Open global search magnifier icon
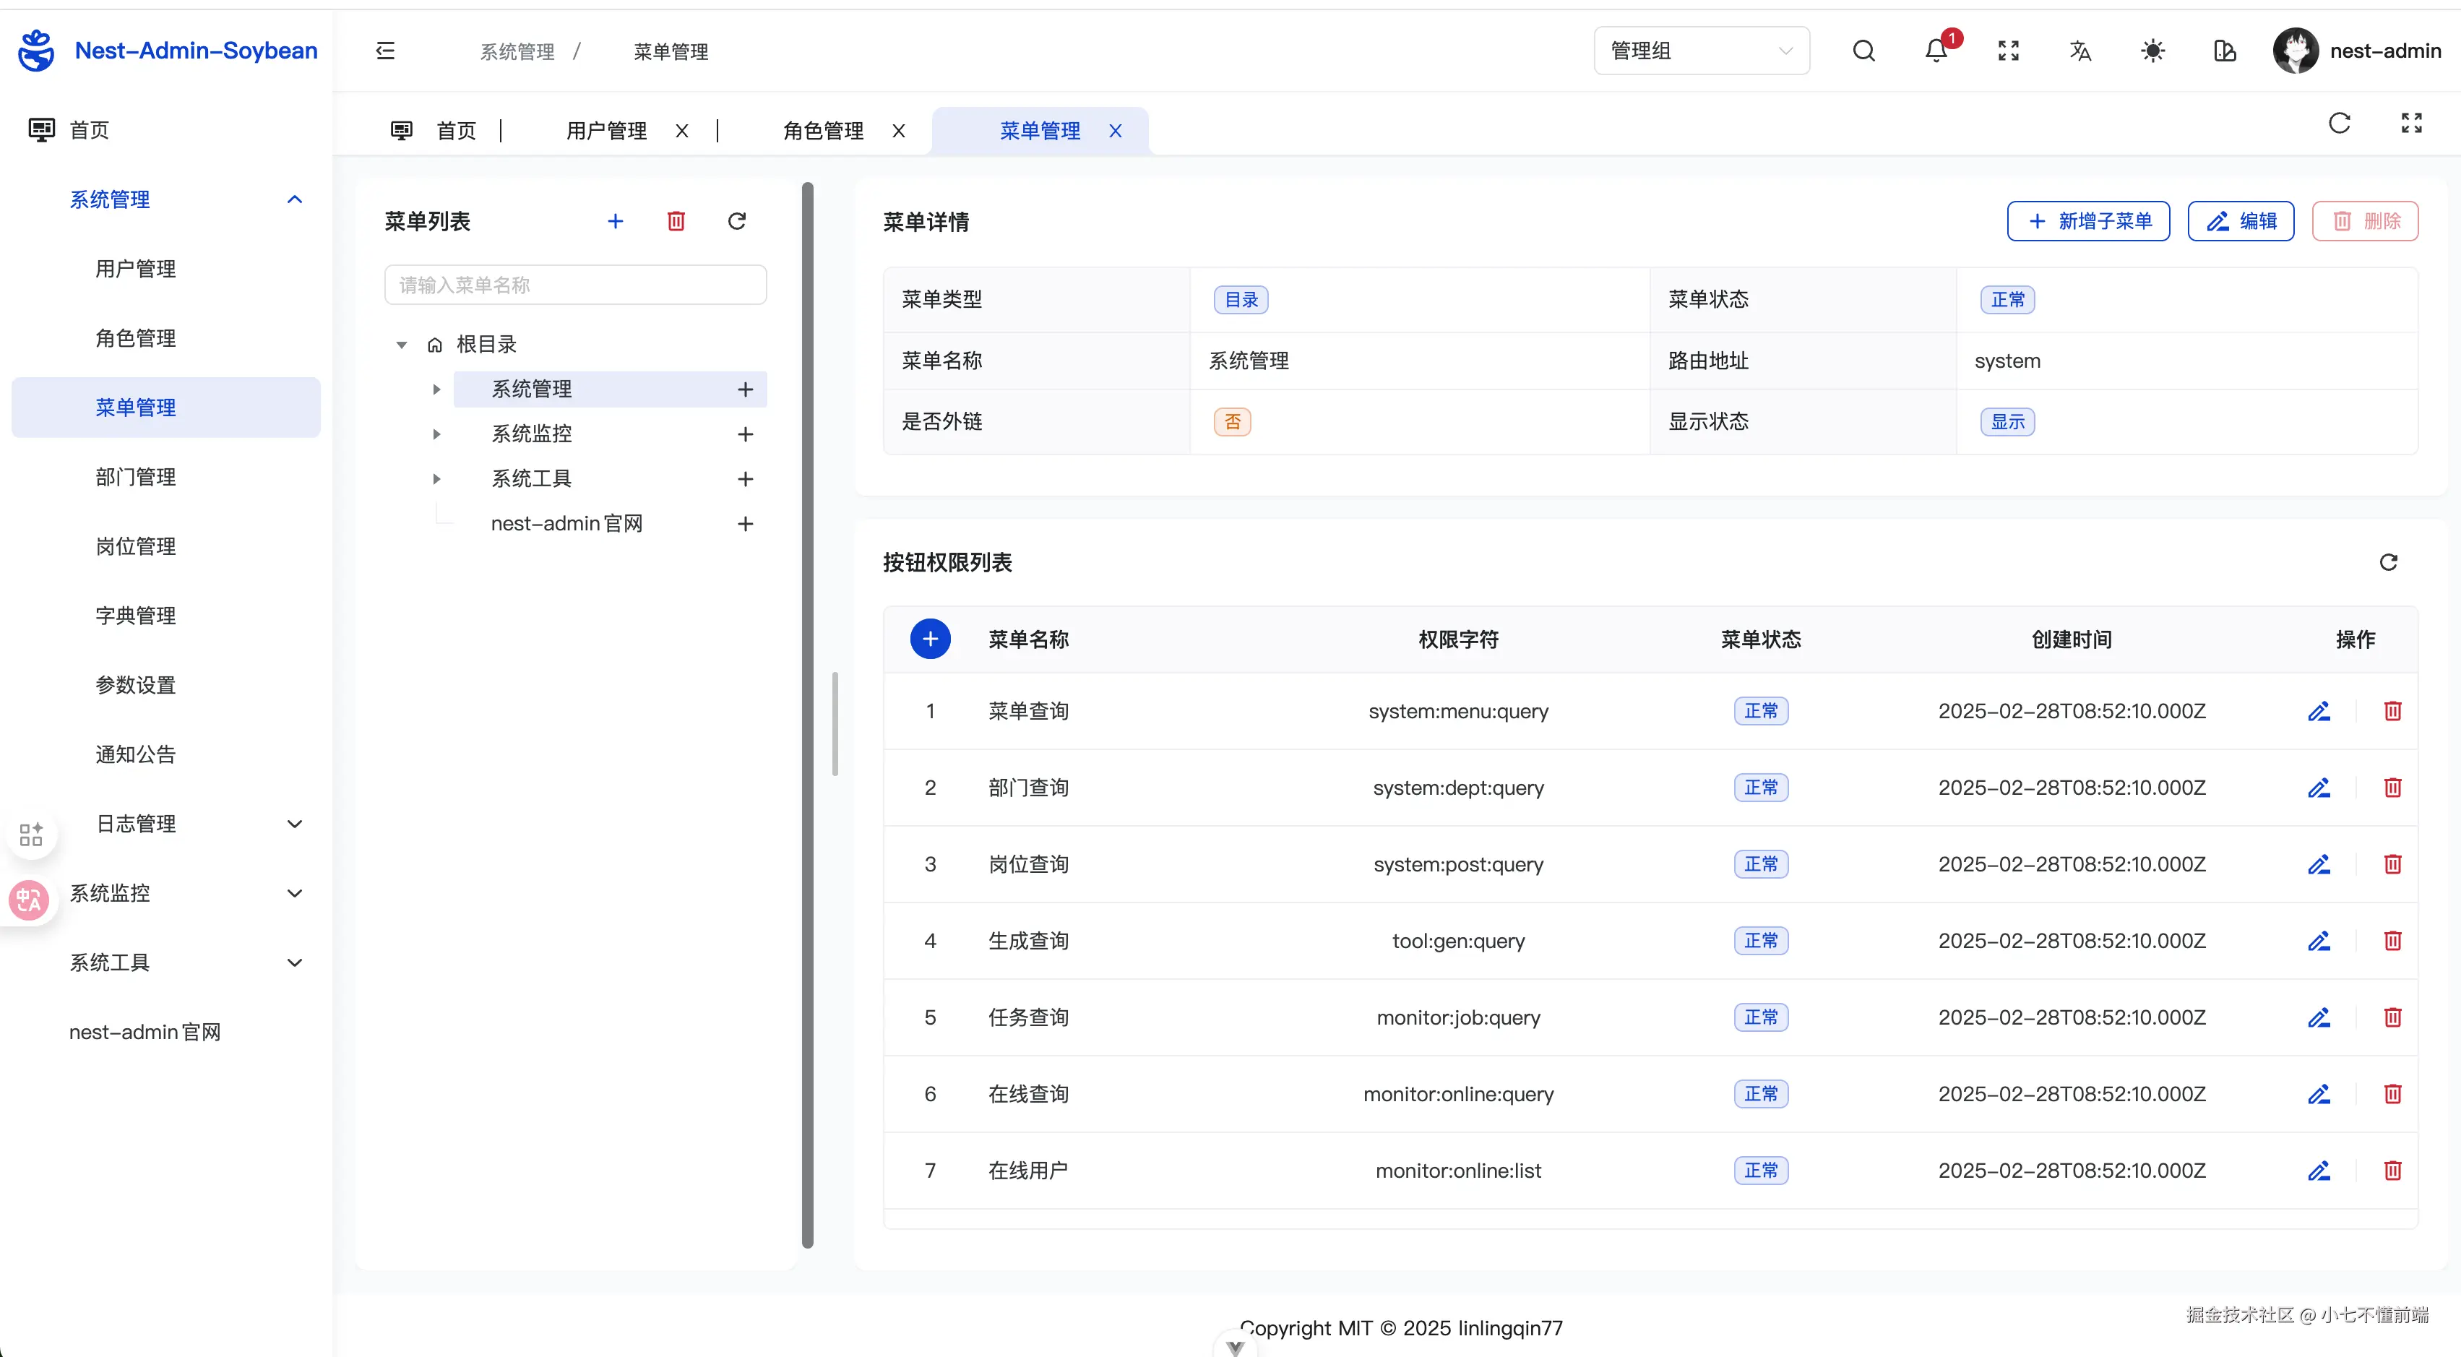Viewport: 2461px width, 1357px height. coord(1863,51)
